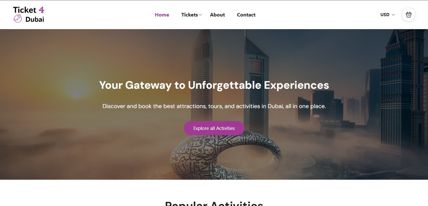Viewport: 428px width, 206px height.
Task: Open the Contact page link
Action: [246, 15]
